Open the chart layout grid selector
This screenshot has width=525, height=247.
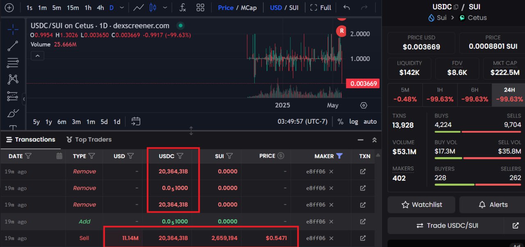(200, 7)
